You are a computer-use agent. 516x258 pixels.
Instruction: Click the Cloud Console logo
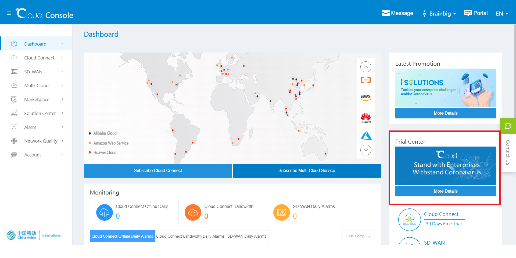pyautogui.click(x=45, y=13)
